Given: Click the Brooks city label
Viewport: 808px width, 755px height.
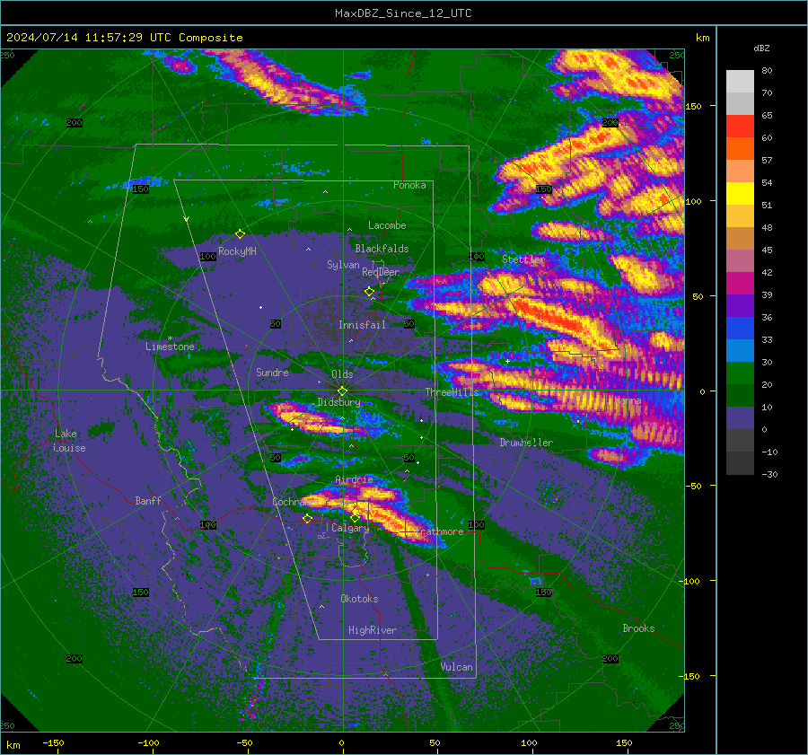Looking at the screenshot, I should [x=638, y=628].
